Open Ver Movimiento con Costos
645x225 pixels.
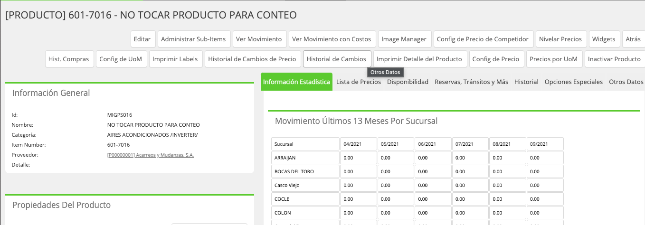[x=332, y=39]
